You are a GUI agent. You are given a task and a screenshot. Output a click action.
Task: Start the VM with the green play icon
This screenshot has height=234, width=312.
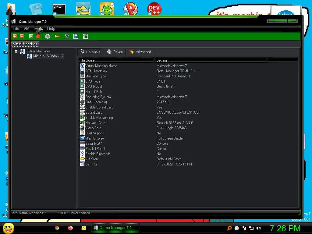(31, 36)
